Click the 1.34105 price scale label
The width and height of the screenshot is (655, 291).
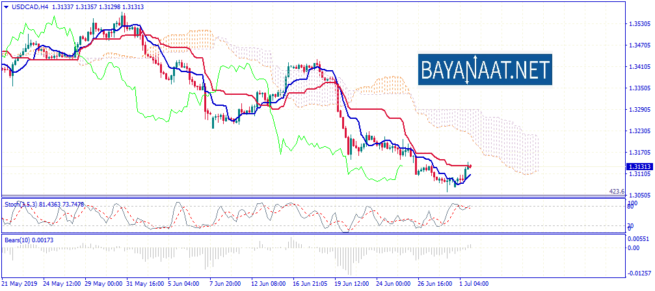639,66
